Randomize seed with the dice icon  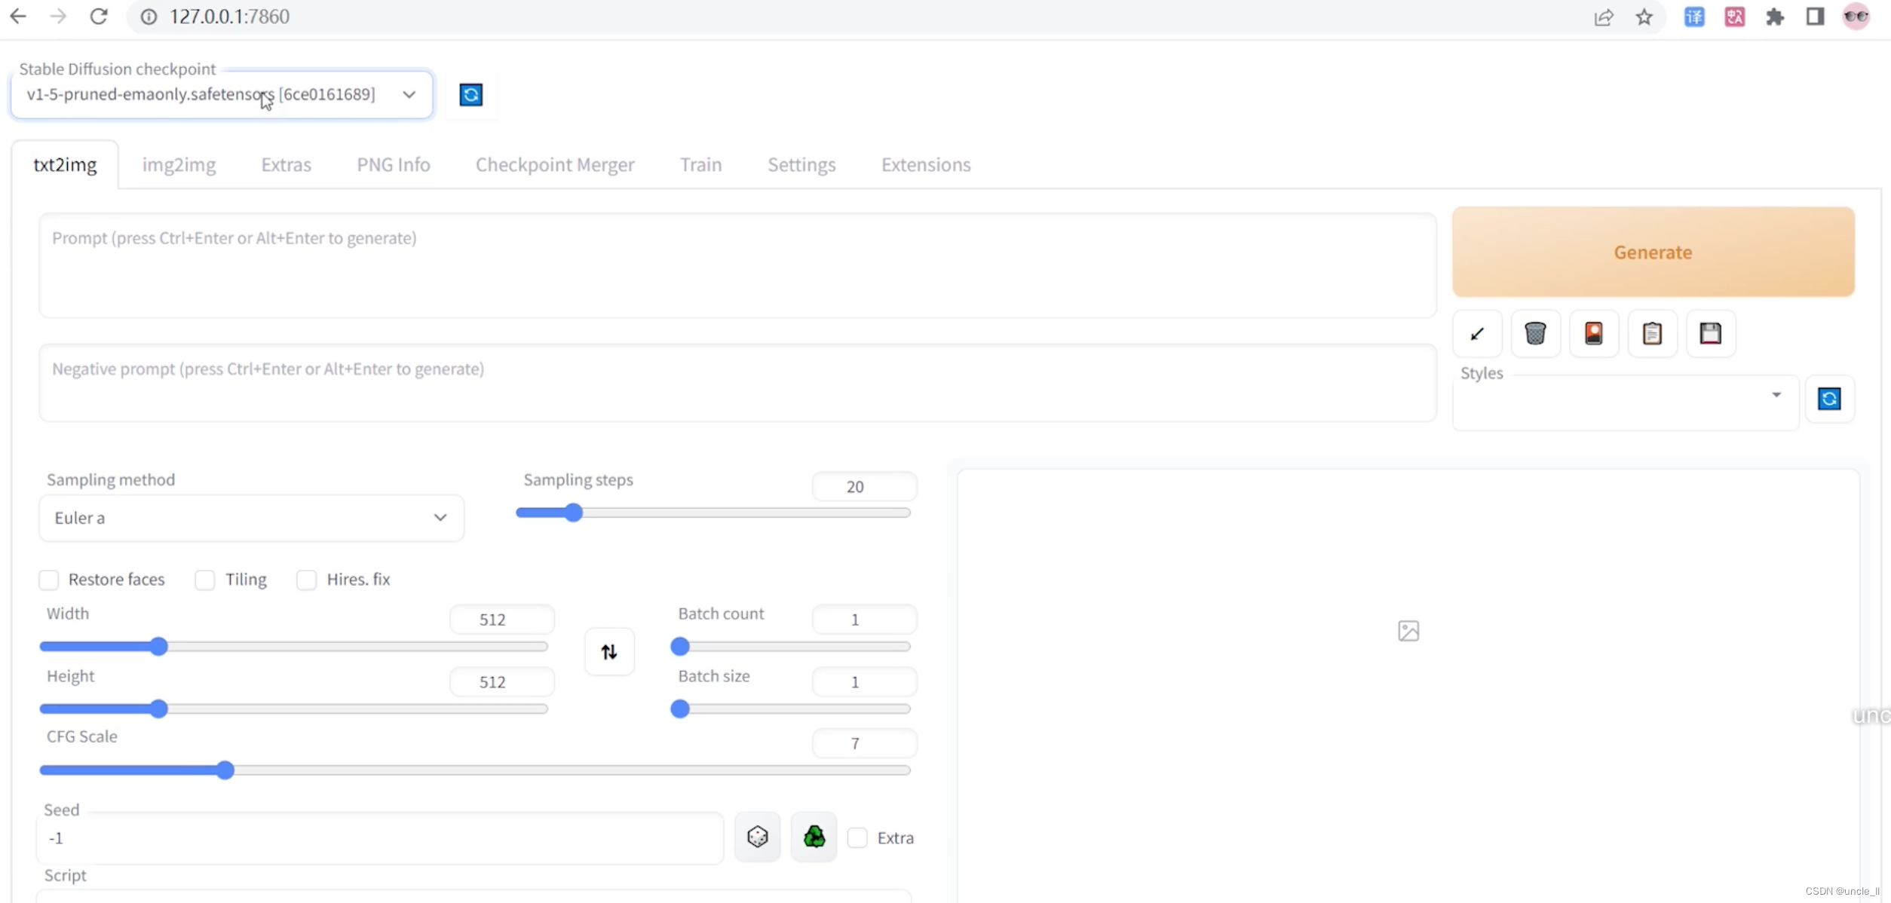(x=757, y=837)
